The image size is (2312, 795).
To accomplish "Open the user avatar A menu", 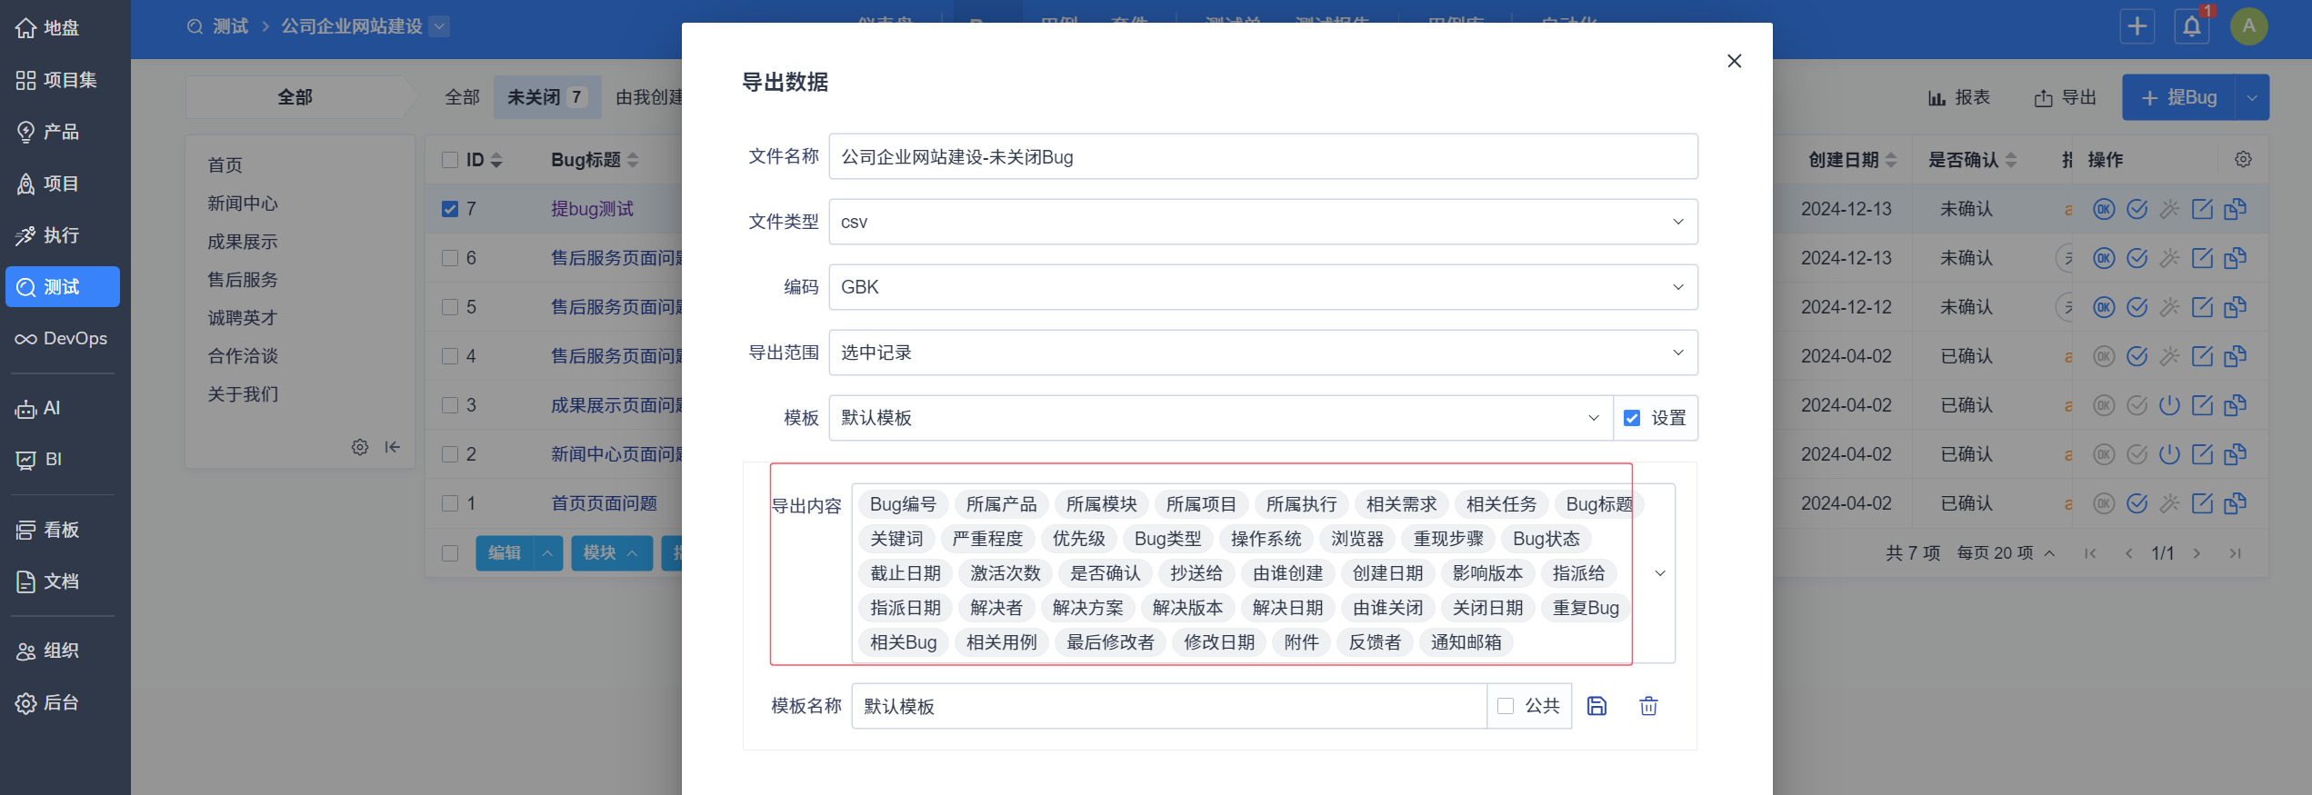I will click(x=2248, y=26).
